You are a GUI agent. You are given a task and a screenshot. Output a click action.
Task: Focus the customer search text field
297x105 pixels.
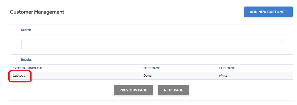(x=152, y=45)
